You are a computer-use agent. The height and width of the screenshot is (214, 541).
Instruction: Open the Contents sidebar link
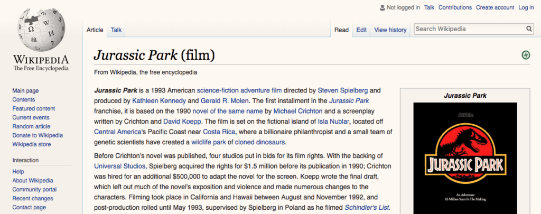pos(23,100)
